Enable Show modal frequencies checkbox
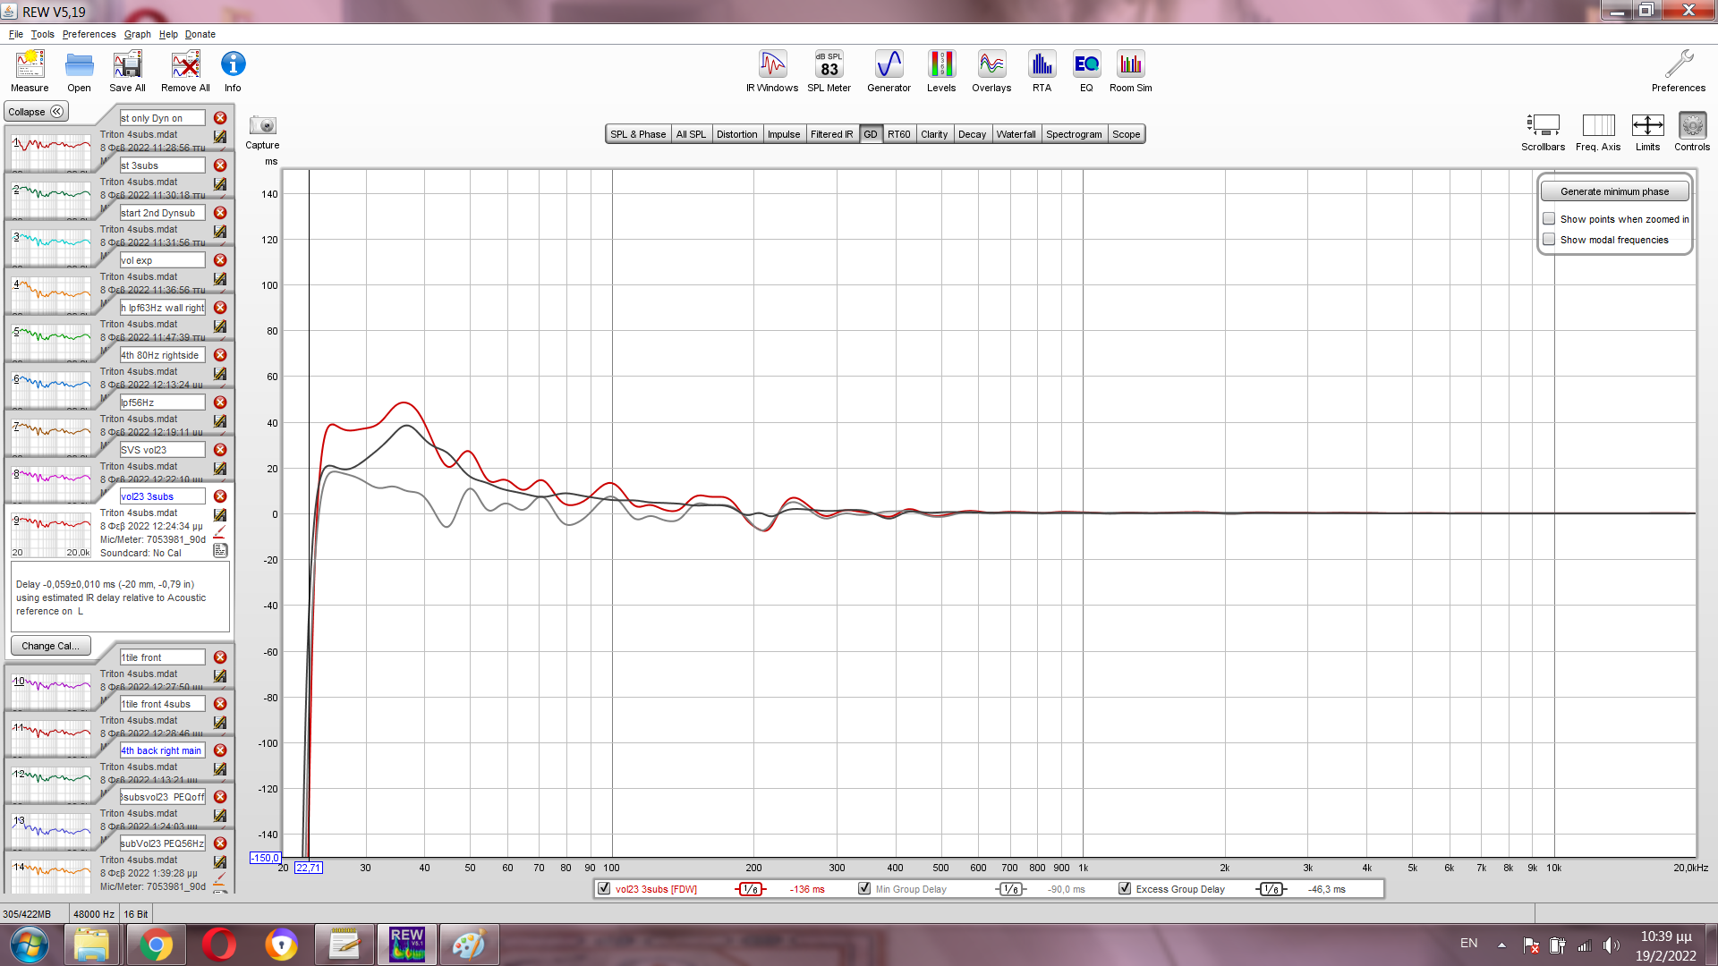The image size is (1718, 966). click(x=1549, y=240)
